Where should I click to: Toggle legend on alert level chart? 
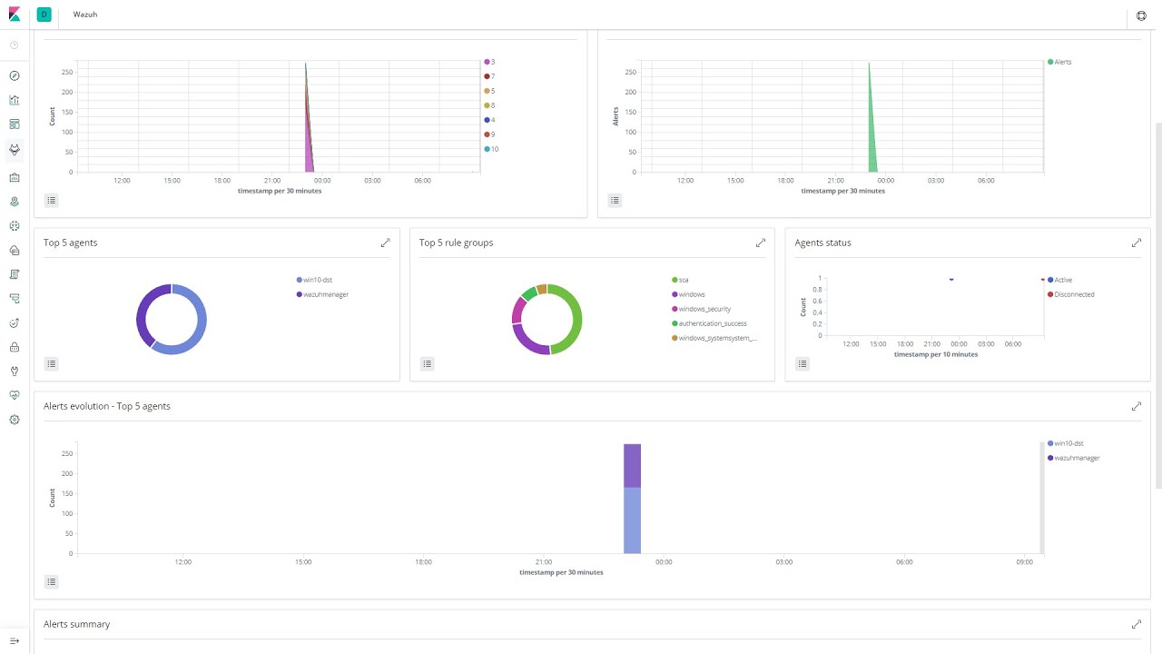click(52, 201)
